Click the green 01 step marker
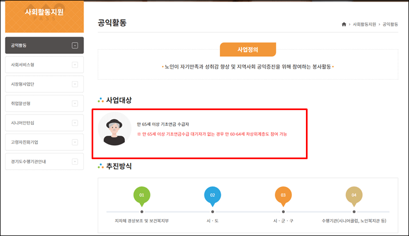The image size is (409, 236). 142,196
